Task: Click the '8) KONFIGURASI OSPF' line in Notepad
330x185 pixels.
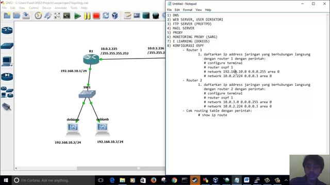Action: (x=186, y=46)
